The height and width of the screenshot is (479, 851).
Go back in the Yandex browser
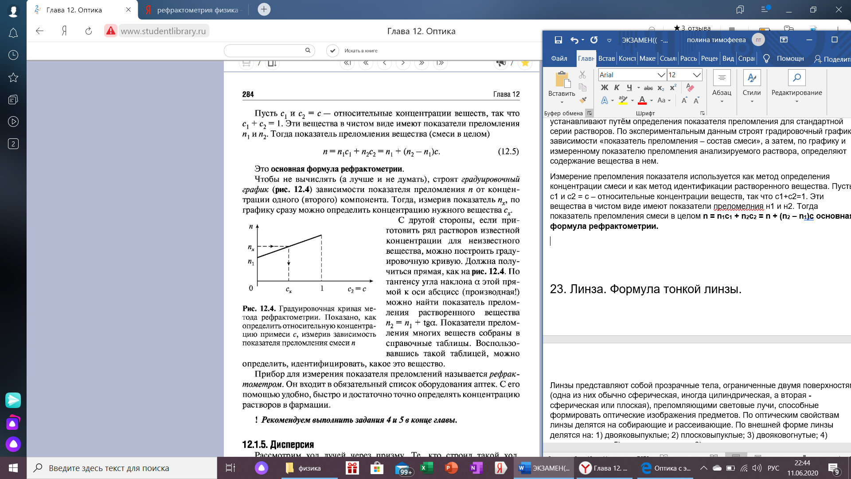pos(39,31)
